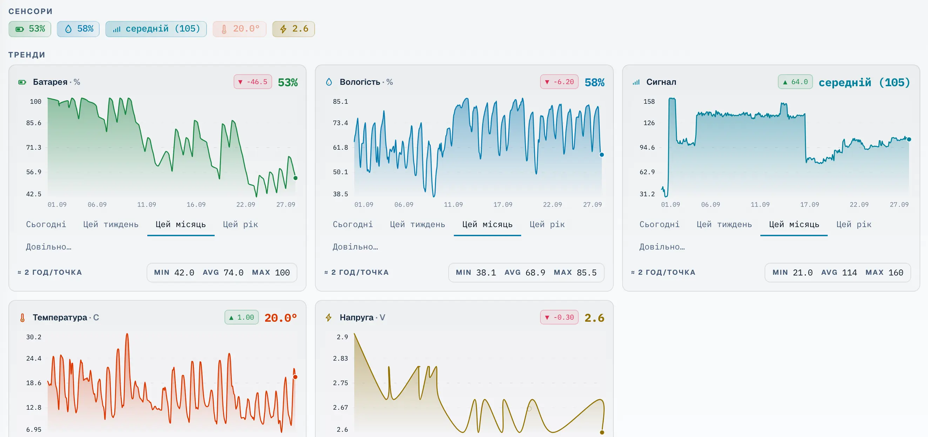Click the last data point on Батарея chart
Viewport: 928px width, 437px height.
point(295,178)
